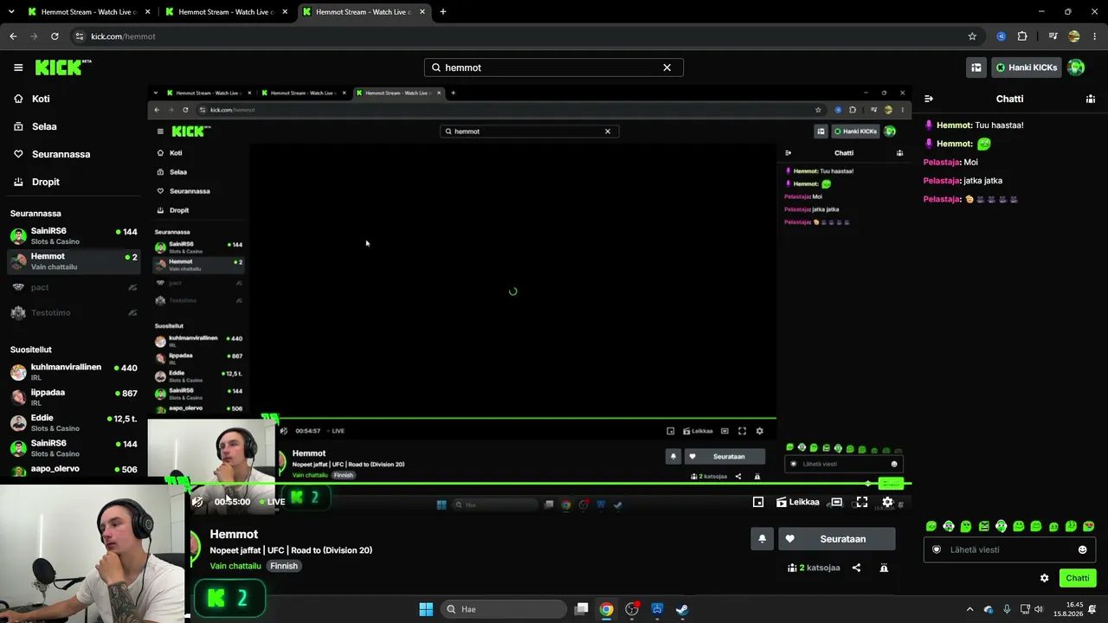Open the emoji picker in chat
The height and width of the screenshot is (623, 1108).
[x=1082, y=549]
